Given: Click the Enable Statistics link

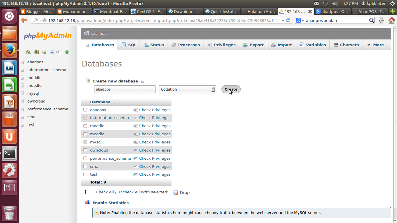Looking at the screenshot, I should point(110,203).
